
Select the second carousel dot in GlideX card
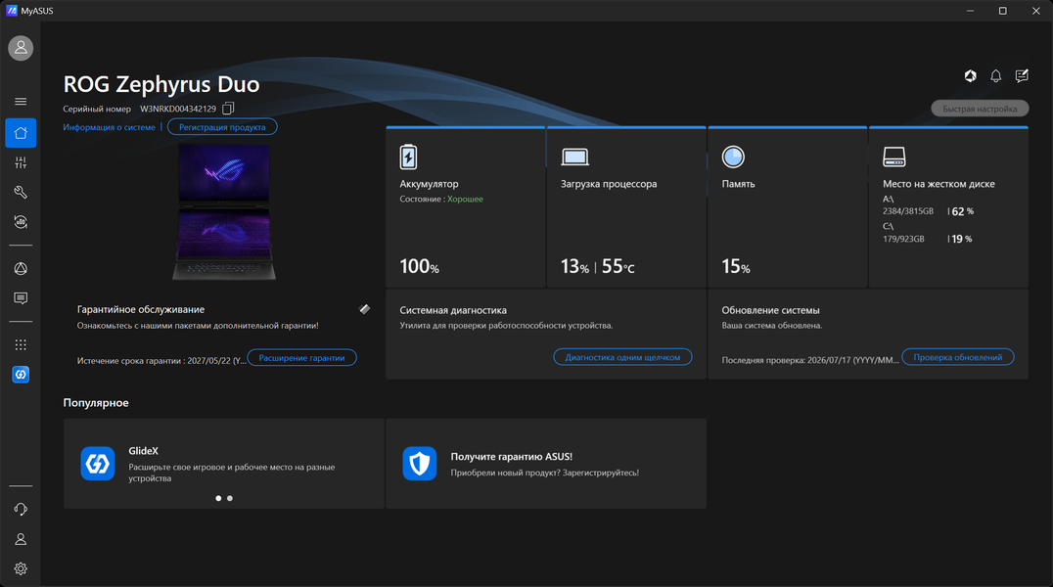pos(230,498)
